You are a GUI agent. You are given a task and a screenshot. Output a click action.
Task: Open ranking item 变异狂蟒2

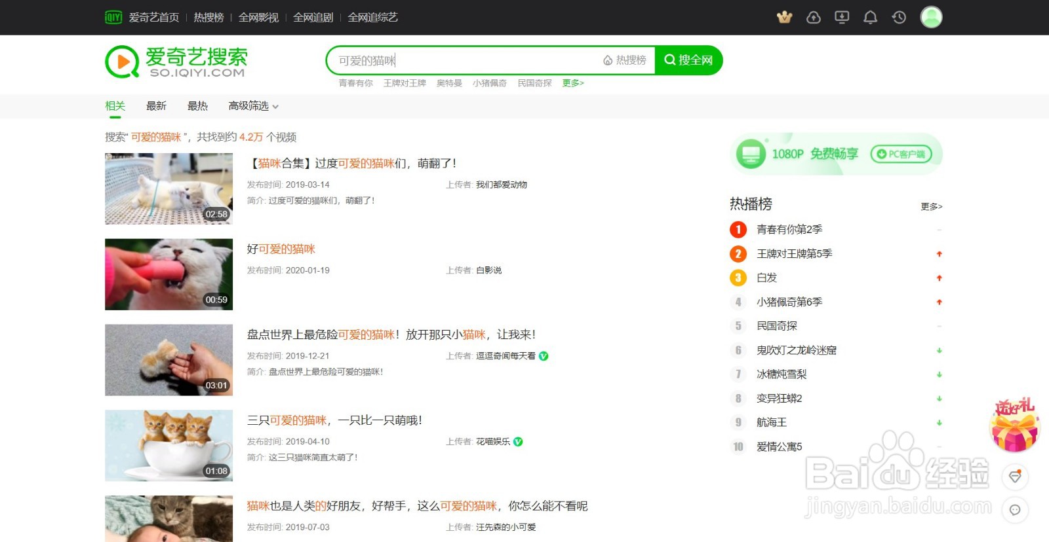(779, 399)
